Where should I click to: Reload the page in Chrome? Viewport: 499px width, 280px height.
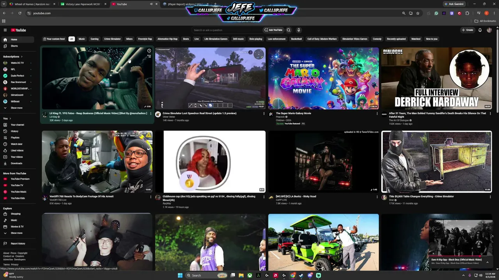[20, 13]
